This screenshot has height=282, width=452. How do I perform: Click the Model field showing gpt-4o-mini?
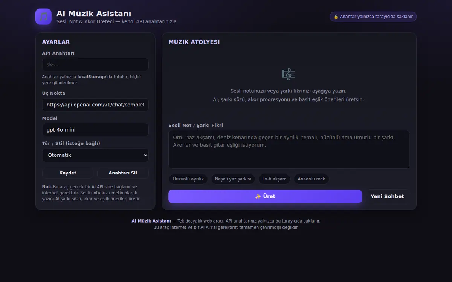tap(95, 130)
